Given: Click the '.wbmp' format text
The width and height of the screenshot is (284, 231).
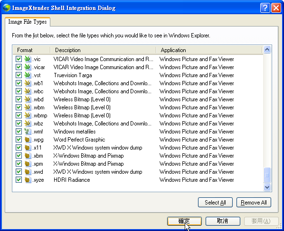Looking at the screenshot, I should tap(40, 115).
